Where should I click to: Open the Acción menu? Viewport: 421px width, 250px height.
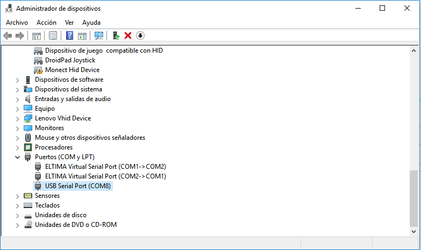pyautogui.click(x=46, y=23)
